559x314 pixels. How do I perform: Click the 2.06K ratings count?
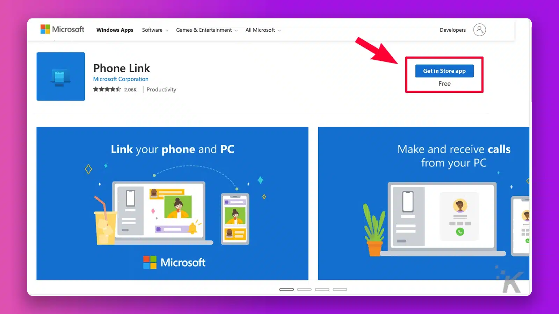pyautogui.click(x=130, y=90)
